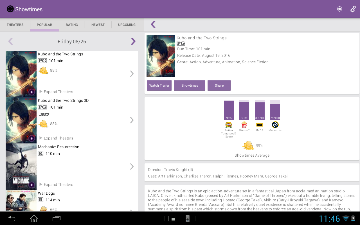Image resolution: width=360 pixels, height=225 pixels.
Task: Tap the Wi-Fi status icon
Action: [x=346, y=219]
